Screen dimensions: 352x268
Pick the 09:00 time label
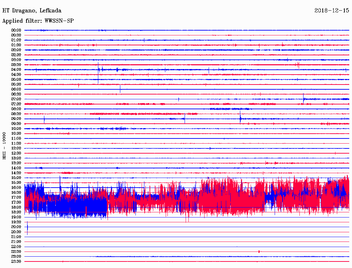(16, 119)
